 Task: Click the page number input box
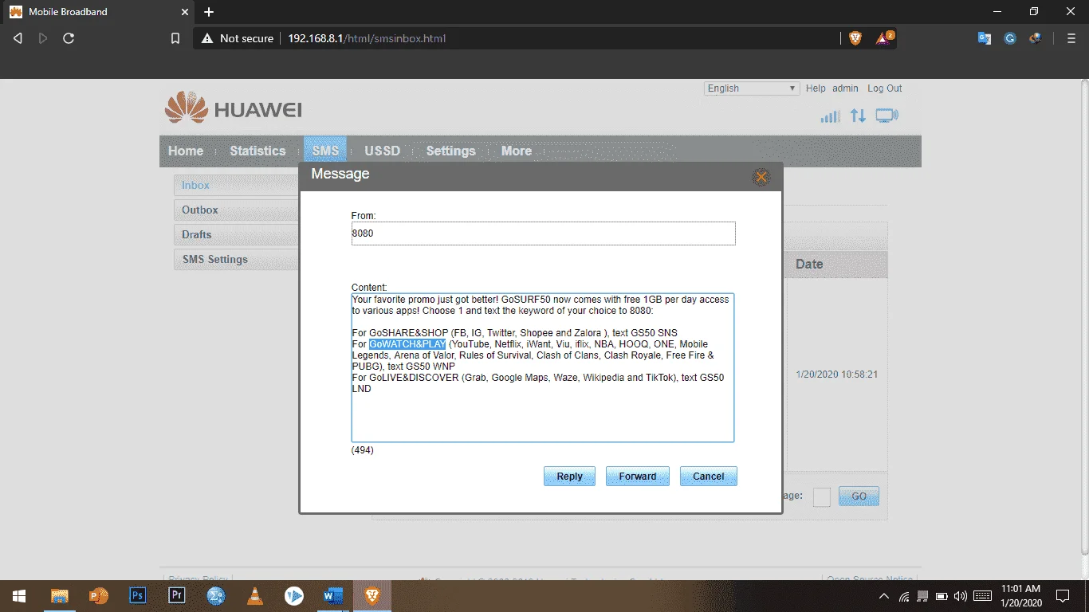[821, 496]
